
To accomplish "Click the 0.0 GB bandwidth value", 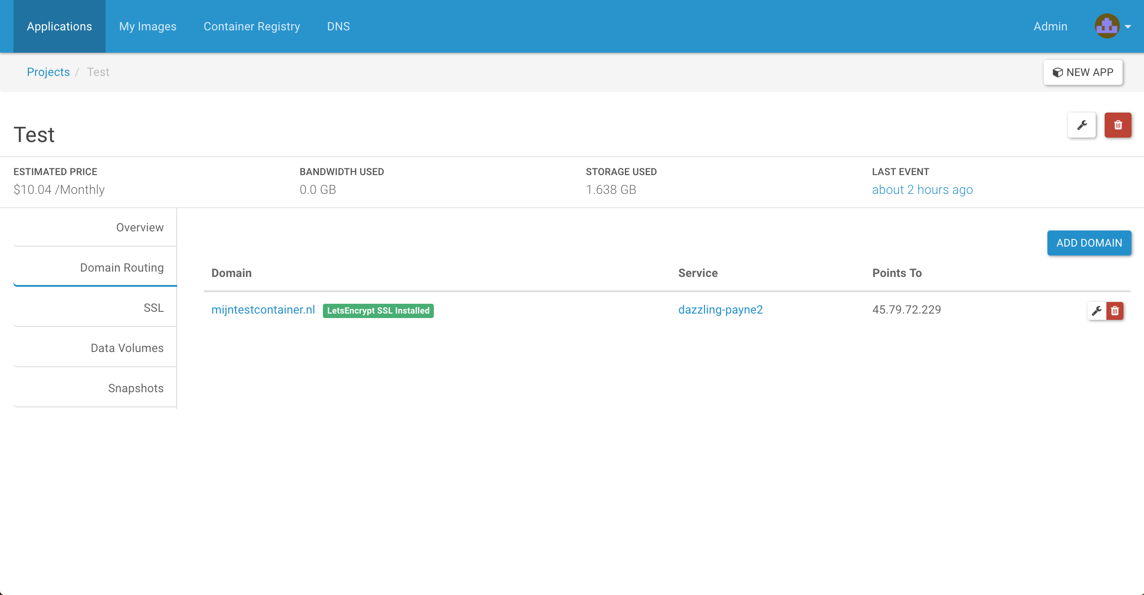I will [318, 189].
